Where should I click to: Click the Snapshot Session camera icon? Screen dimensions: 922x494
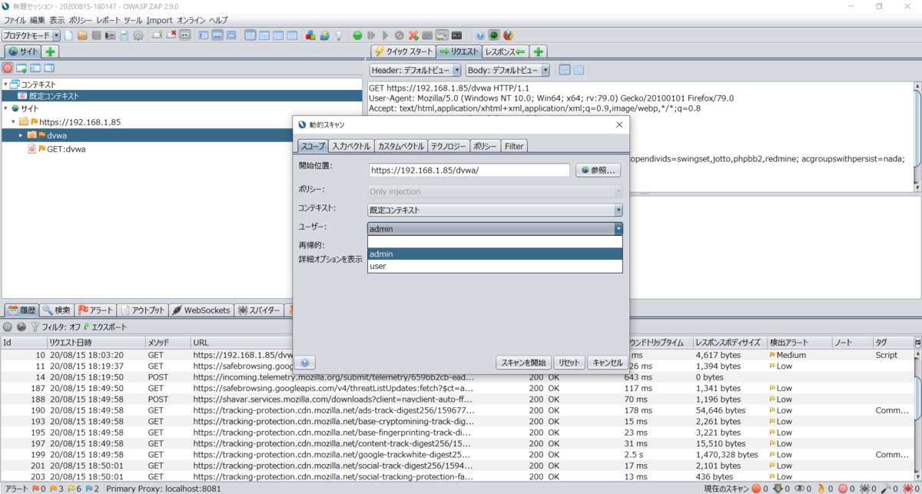click(110, 35)
